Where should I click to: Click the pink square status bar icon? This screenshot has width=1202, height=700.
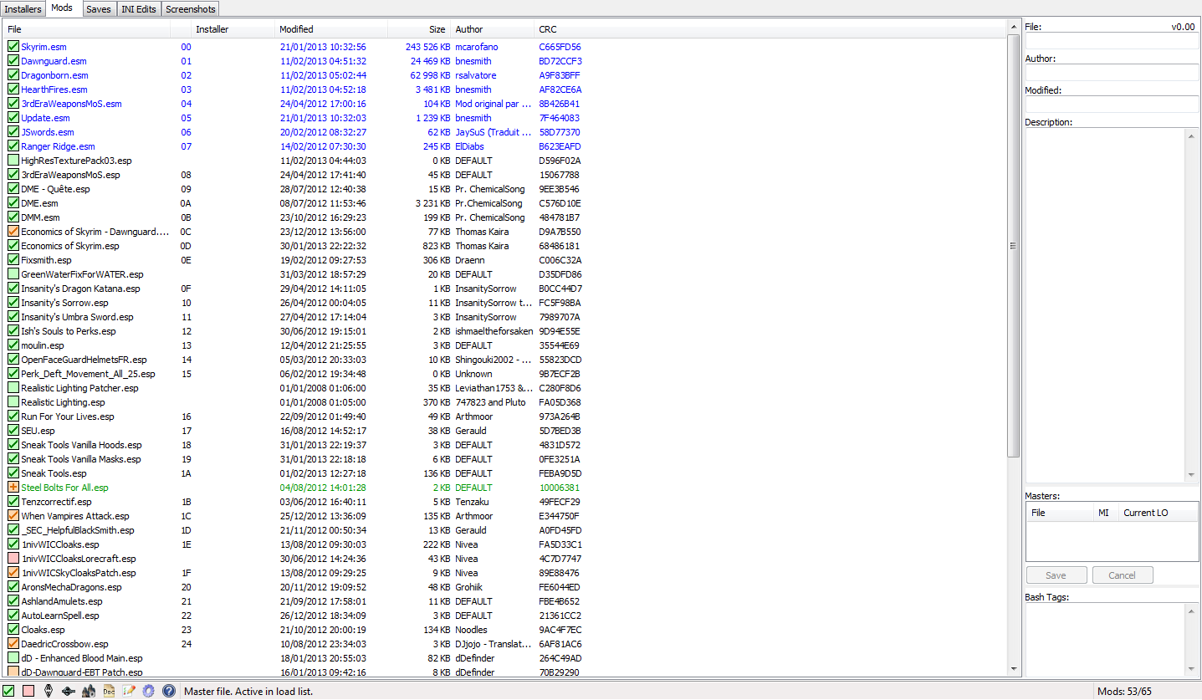tap(28, 691)
